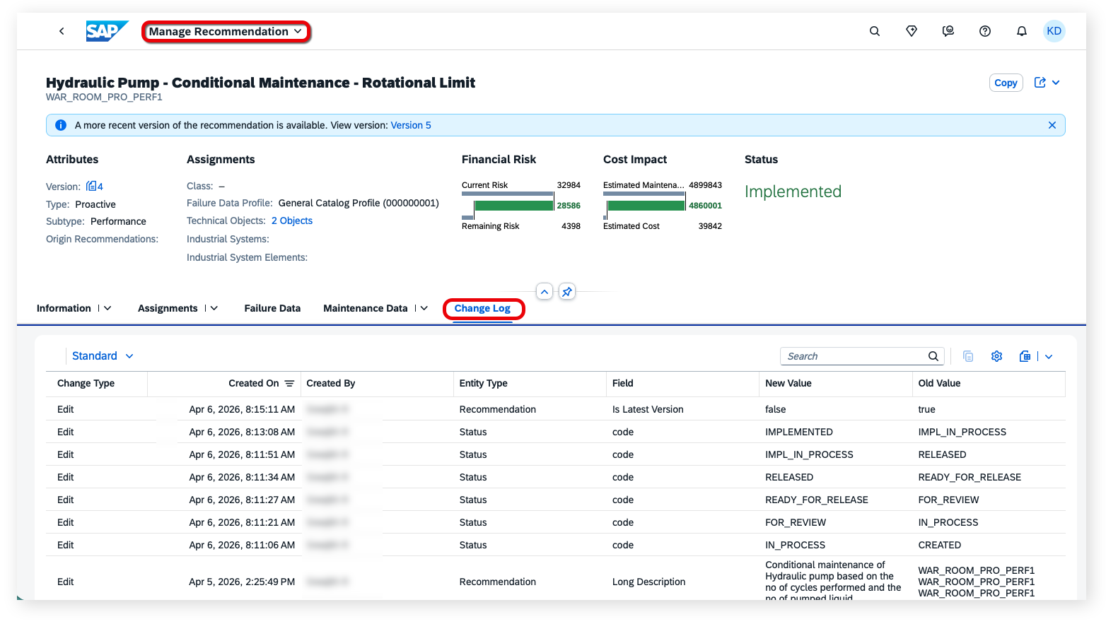The height and width of the screenshot is (624, 1106).
Task: Click the share export icon
Action: (1040, 83)
